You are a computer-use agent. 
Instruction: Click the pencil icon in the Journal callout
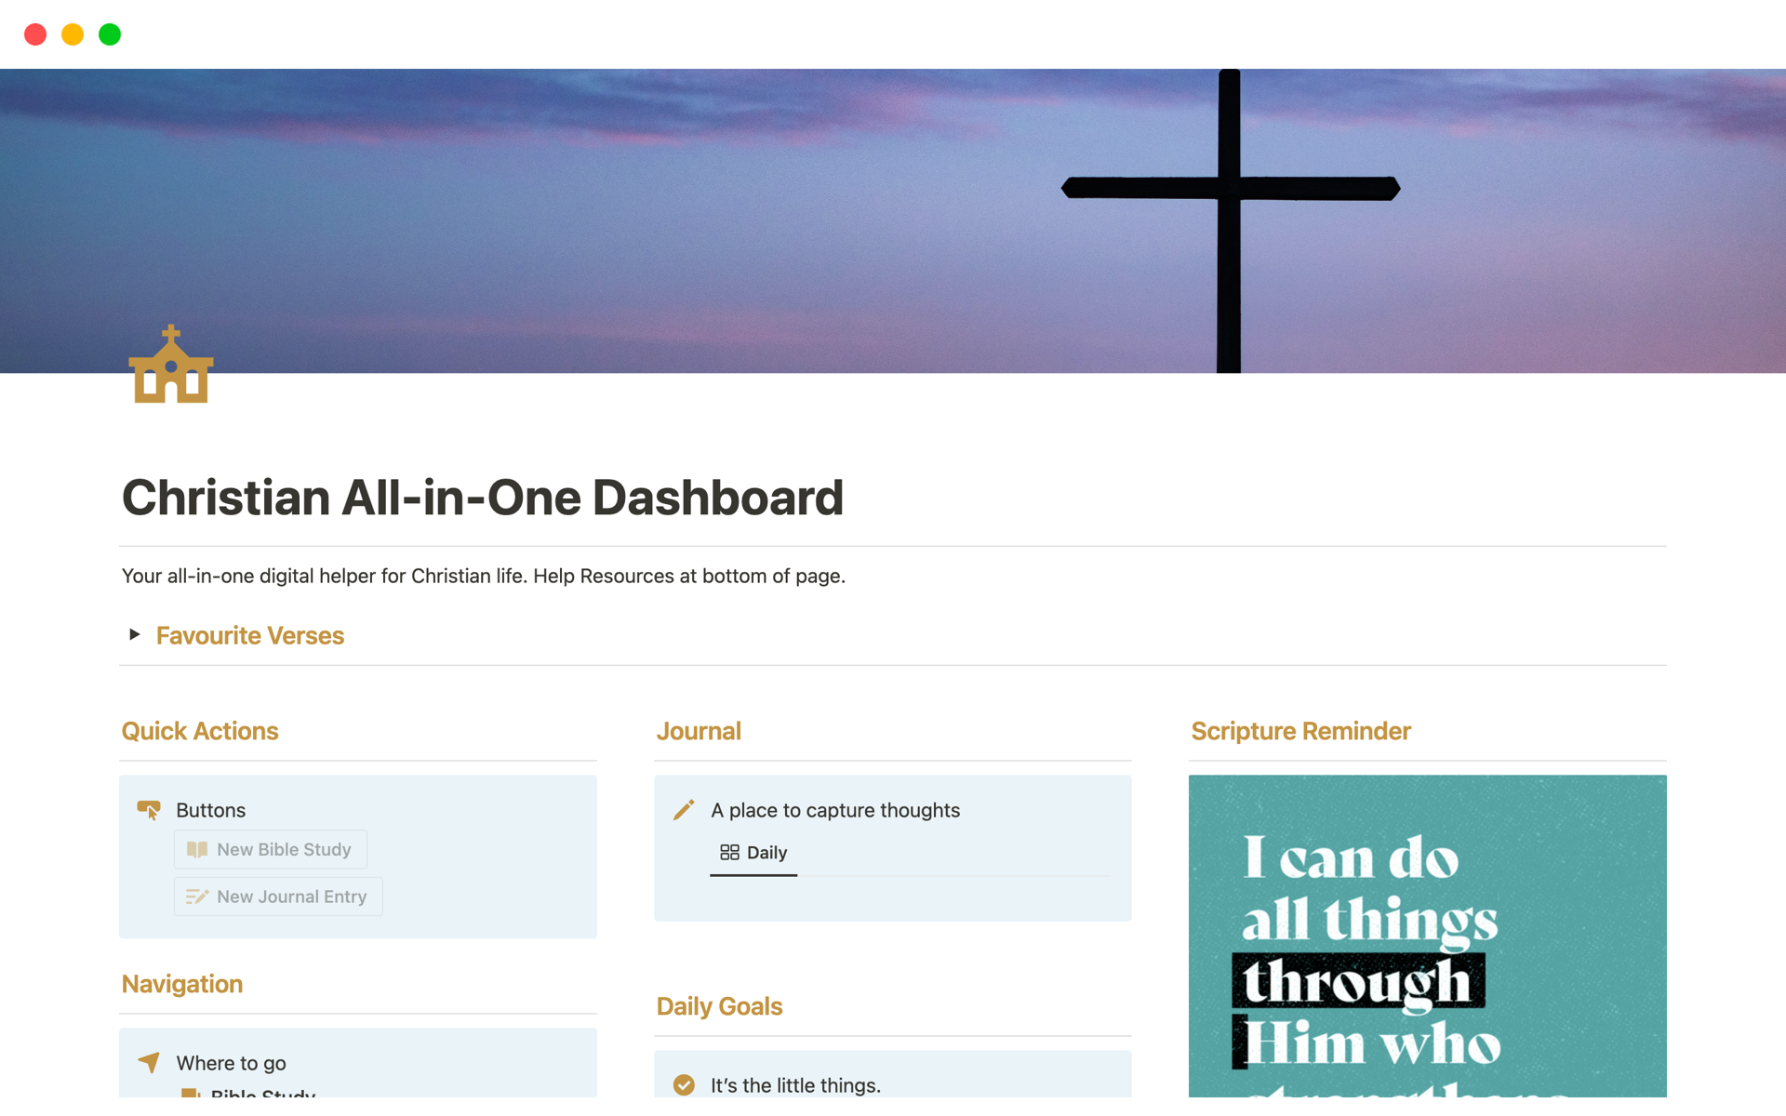[685, 810]
